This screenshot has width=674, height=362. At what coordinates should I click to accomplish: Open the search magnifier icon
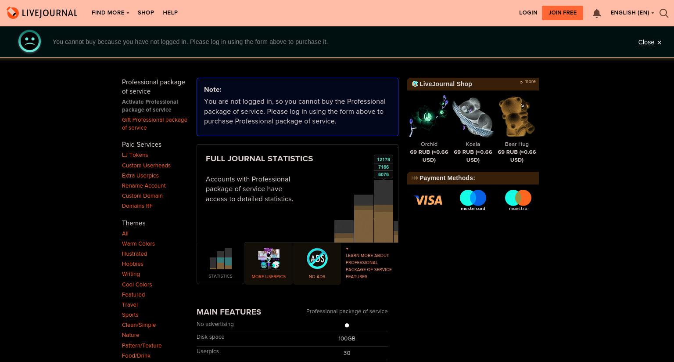(x=664, y=13)
